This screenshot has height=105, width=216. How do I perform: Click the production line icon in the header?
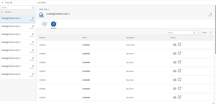click(x=41, y=15)
